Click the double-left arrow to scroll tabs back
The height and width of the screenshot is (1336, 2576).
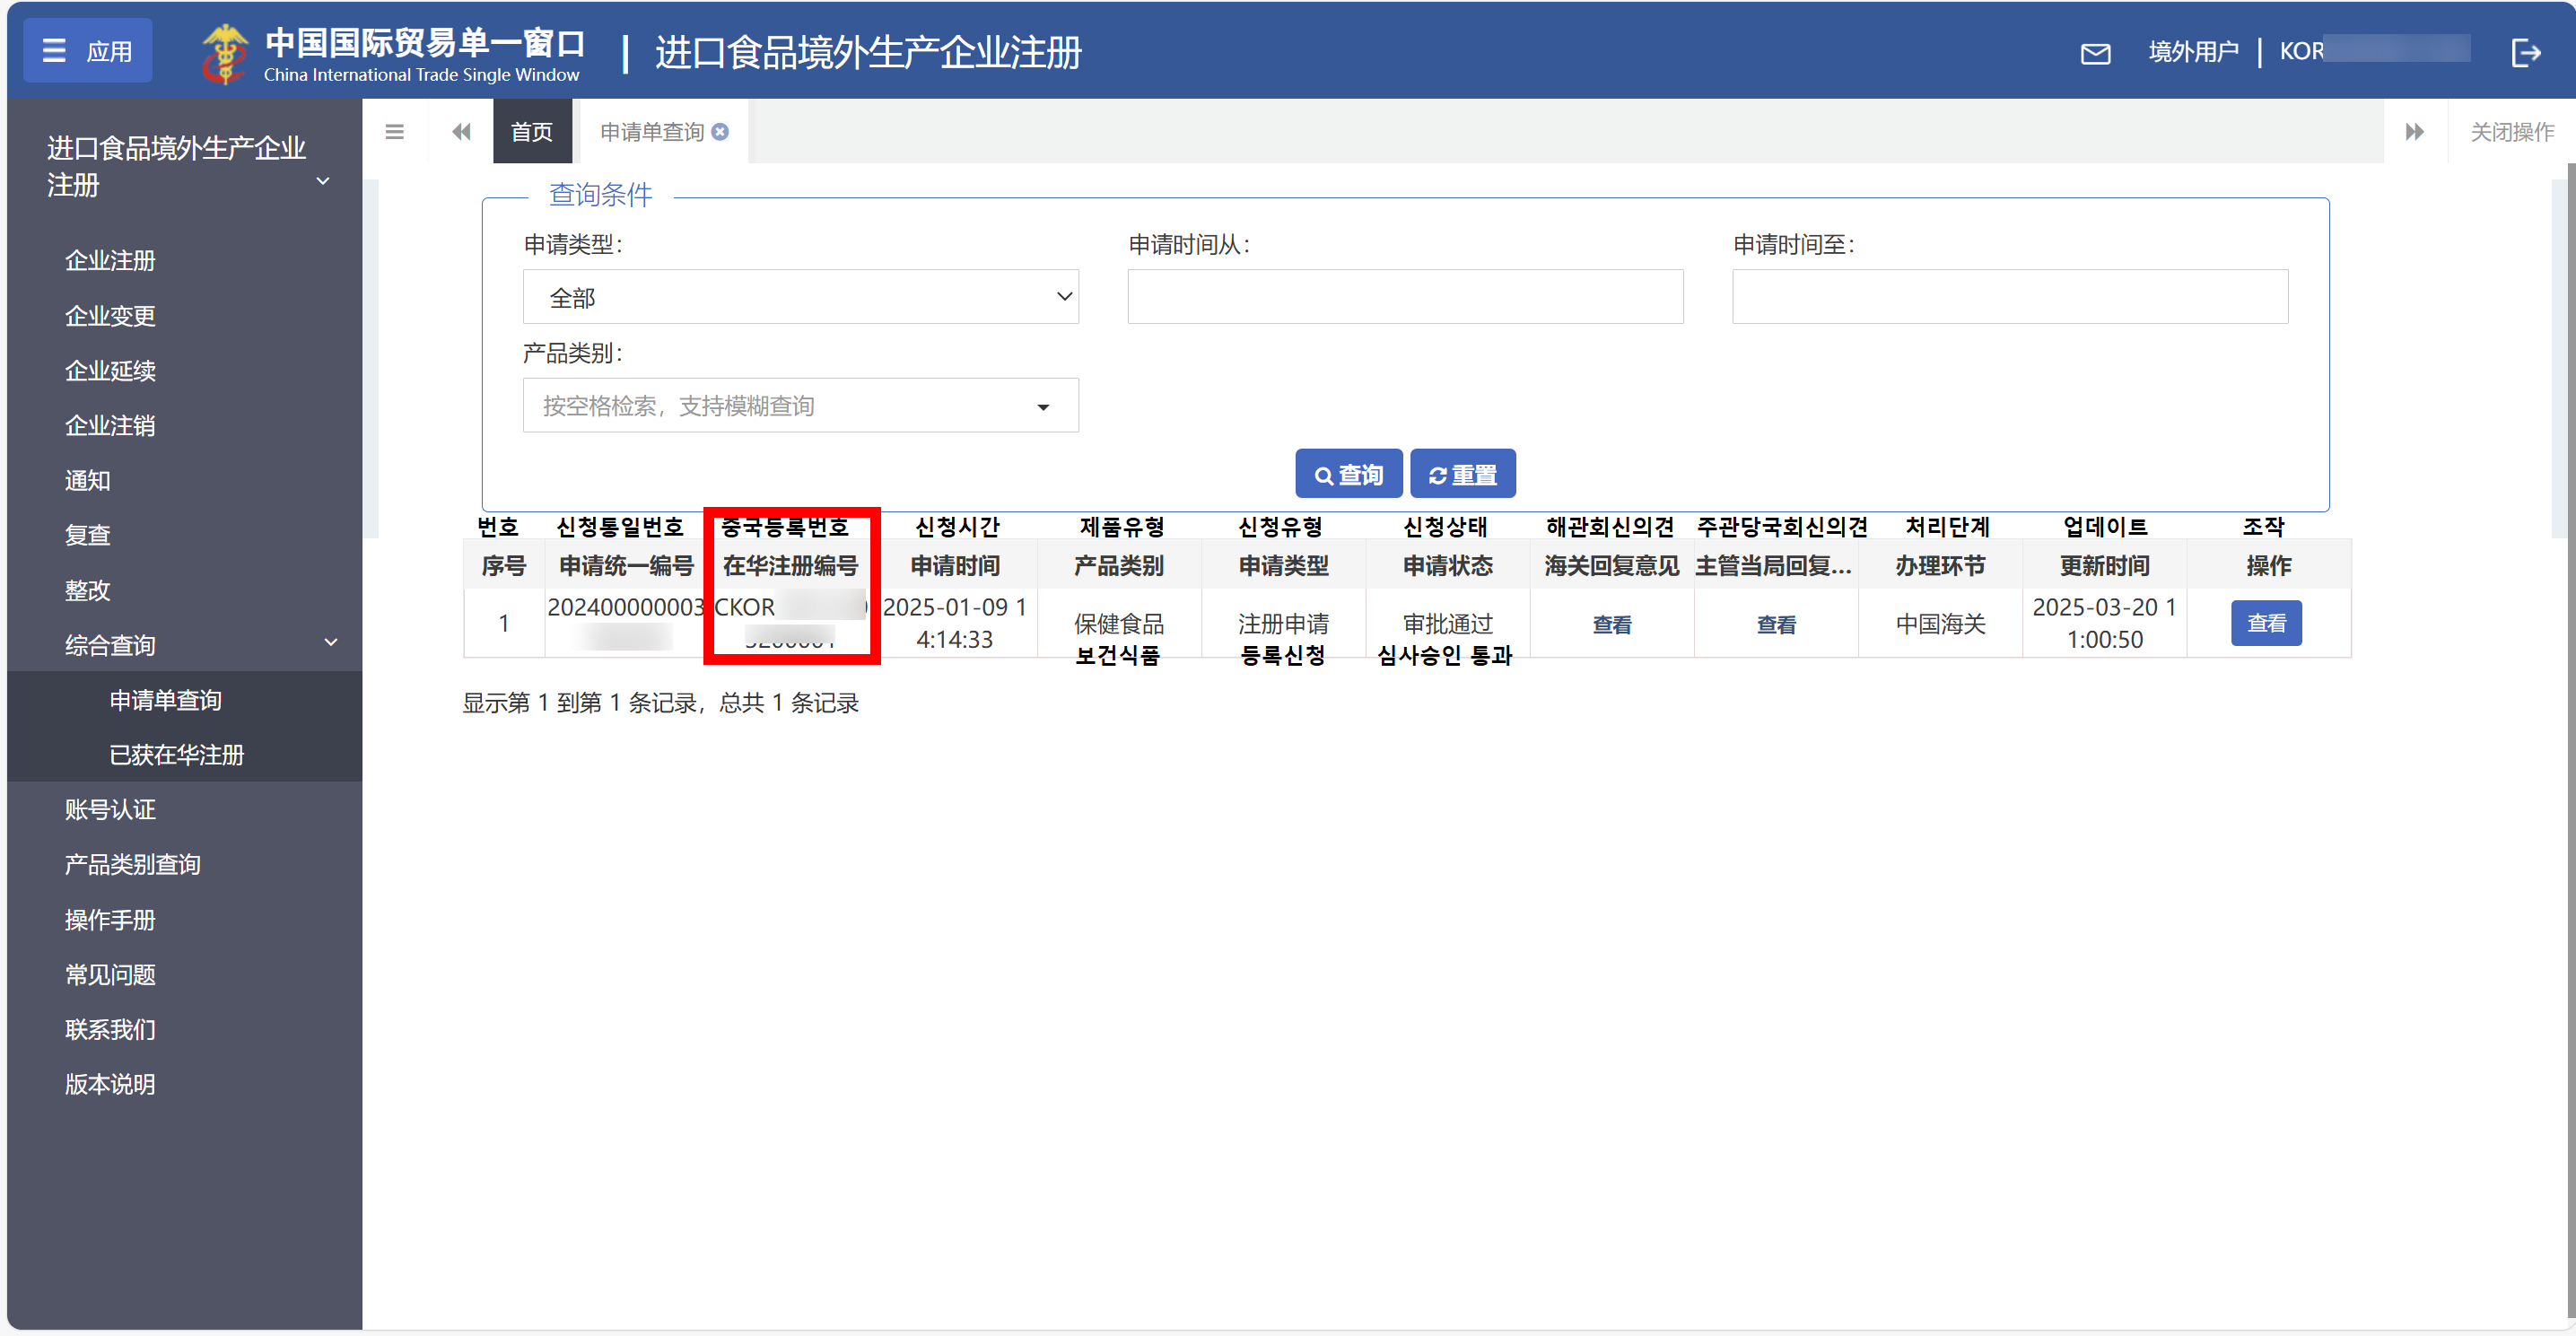pos(461,131)
